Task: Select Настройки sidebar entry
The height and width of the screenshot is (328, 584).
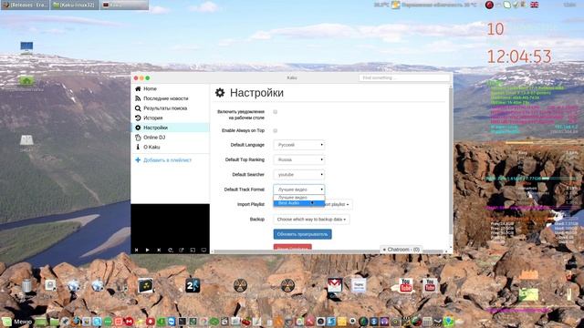Action: [x=171, y=128]
